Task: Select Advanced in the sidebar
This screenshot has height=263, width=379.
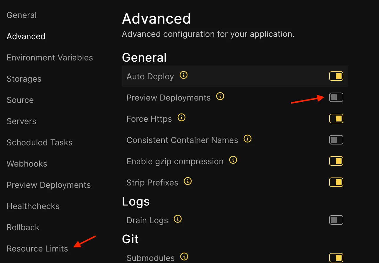Action: [x=26, y=37]
